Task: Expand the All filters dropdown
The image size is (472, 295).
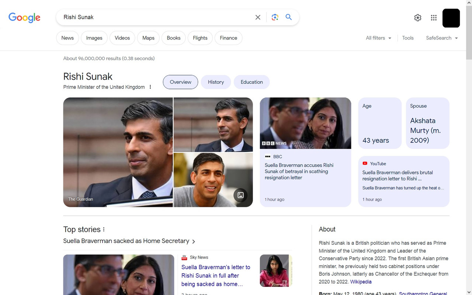Action: [378, 38]
